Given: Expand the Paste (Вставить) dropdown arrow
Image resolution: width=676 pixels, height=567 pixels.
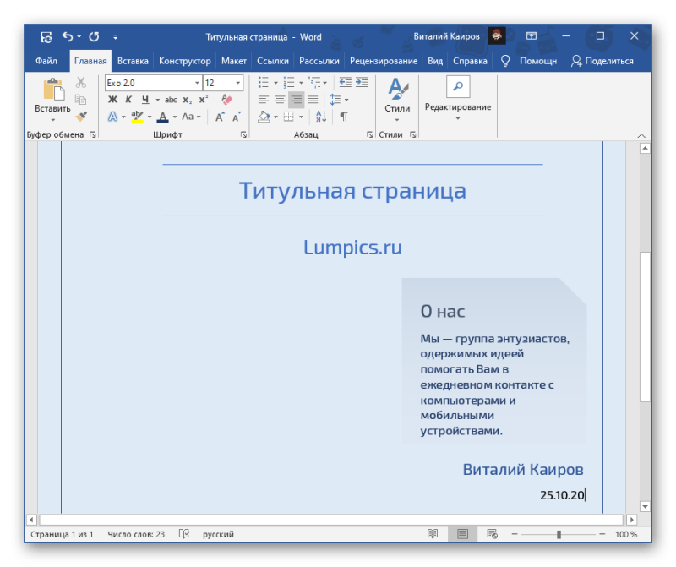Looking at the screenshot, I should point(52,119).
